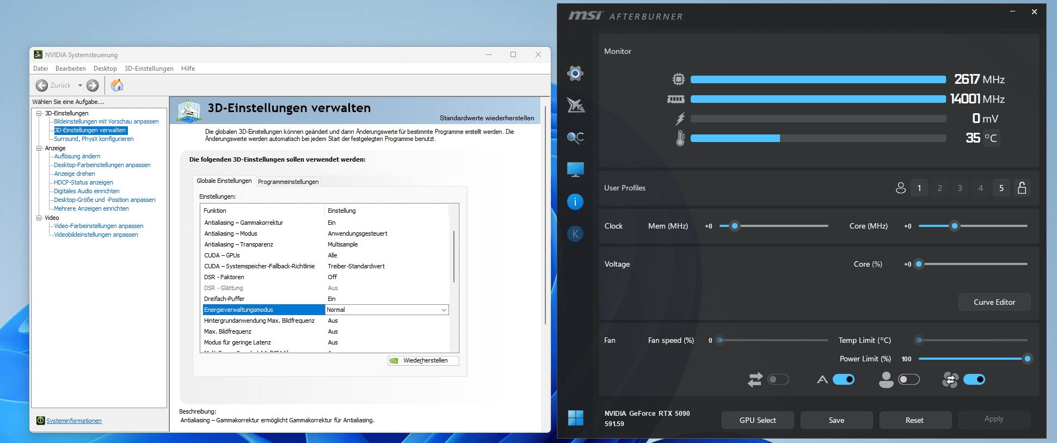Screen dimensions: 1057x443
Task: Click the profile lock icon
Action: pos(1022,188)
